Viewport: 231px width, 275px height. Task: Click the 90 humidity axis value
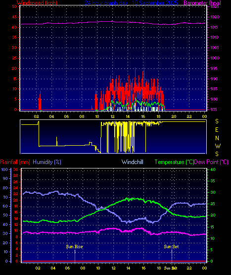pos(5,178)
